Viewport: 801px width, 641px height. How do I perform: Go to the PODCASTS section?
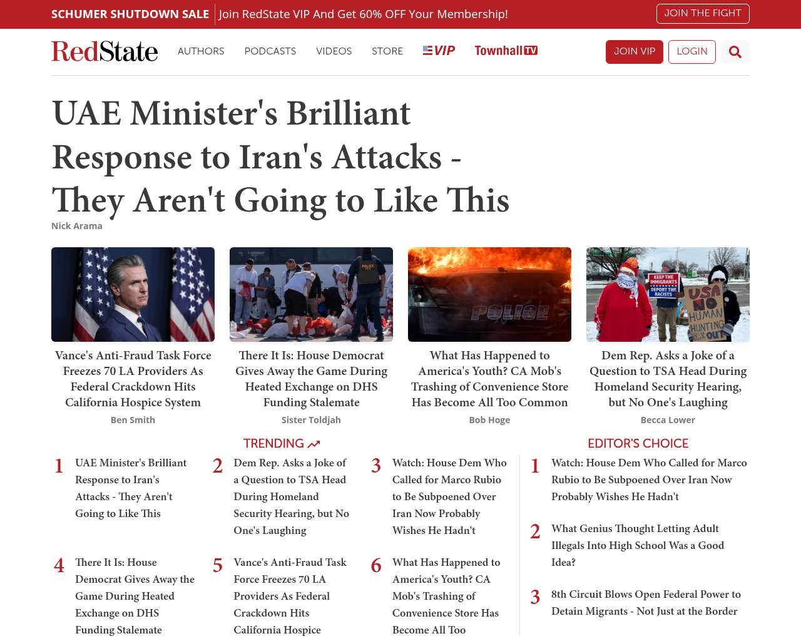[270, 51]
